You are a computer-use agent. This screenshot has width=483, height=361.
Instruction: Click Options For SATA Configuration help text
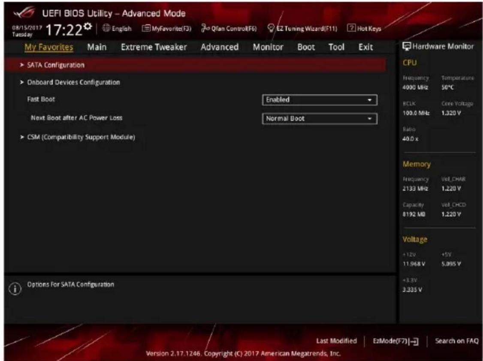pyautogui.click(x=70, y=284)
